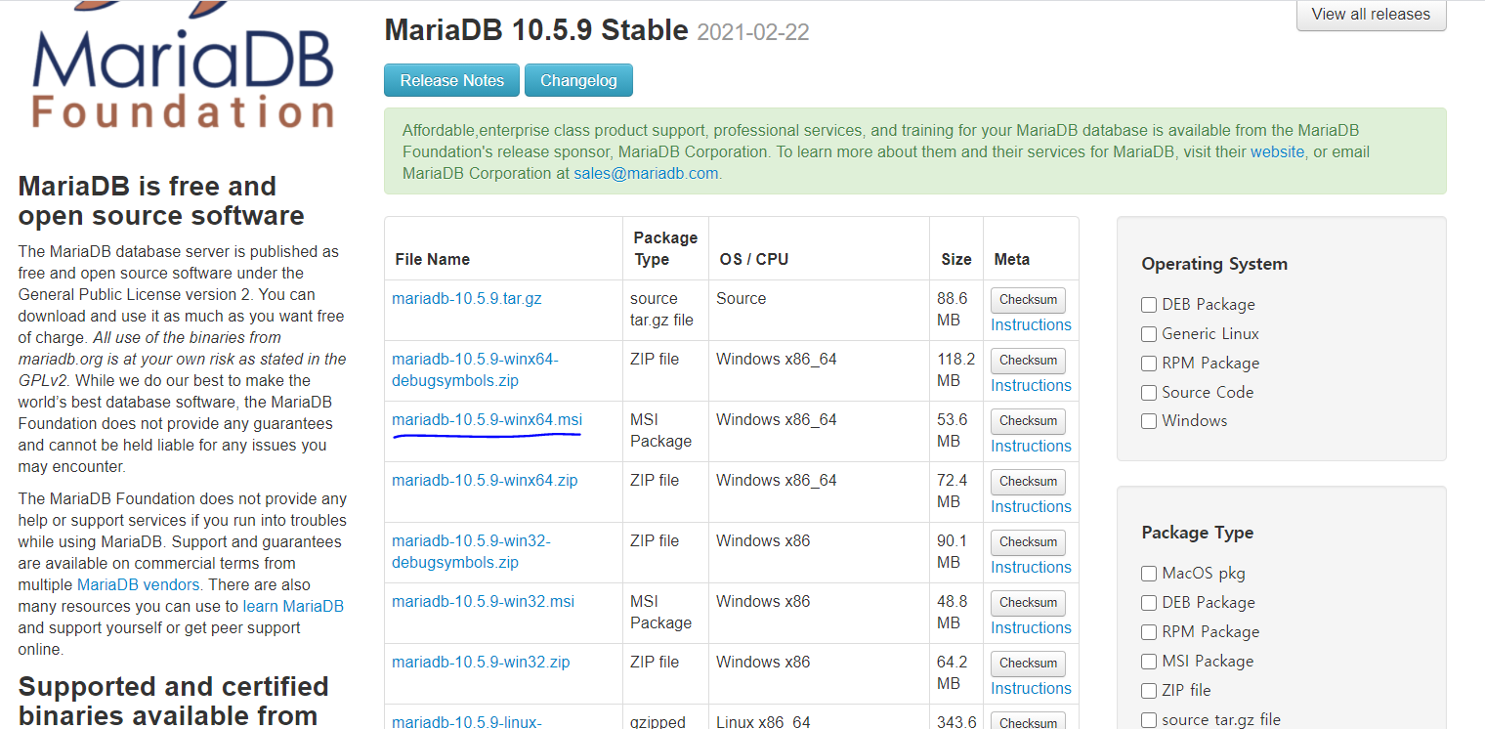Click Checksum button for mariadb-10.5.9.tar.gz
Screen dimensions: 1485x729
pos(1028,300)
